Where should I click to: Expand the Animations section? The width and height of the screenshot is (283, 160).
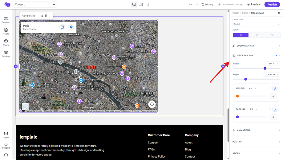pos(257,130)
